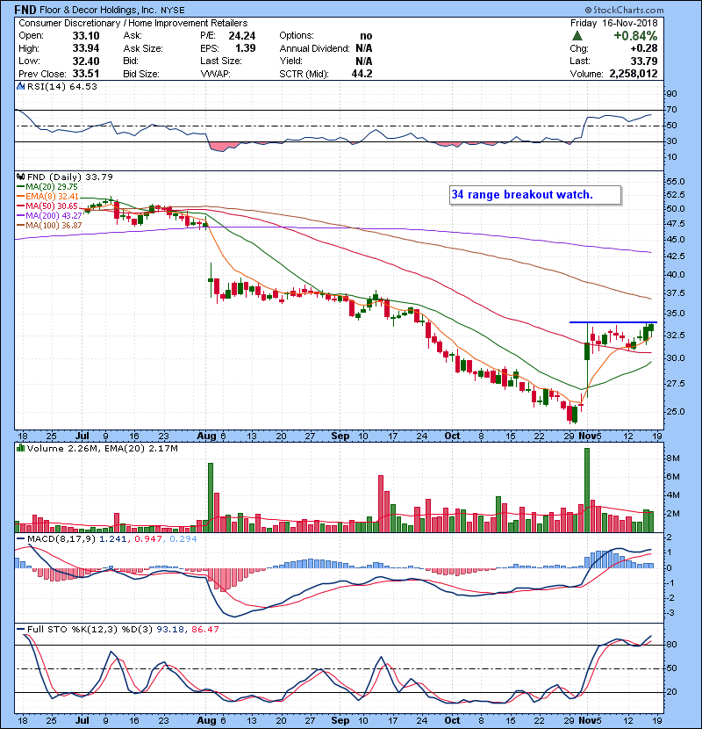Click the MA(20) 29.75 legend entry

[x=47, y=187]
